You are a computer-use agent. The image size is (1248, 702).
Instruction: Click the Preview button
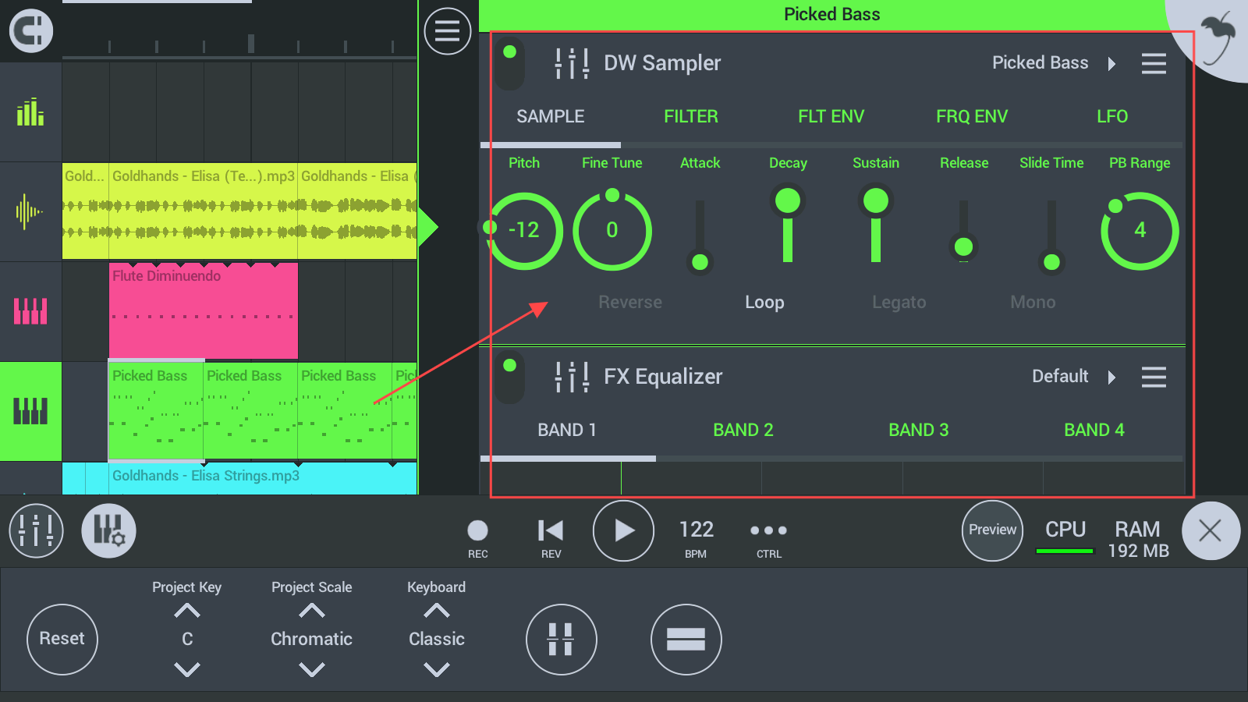coord(992,530)
